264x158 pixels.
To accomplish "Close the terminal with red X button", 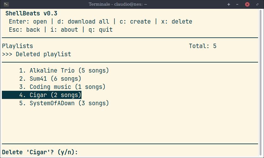I will click(247, 4).
